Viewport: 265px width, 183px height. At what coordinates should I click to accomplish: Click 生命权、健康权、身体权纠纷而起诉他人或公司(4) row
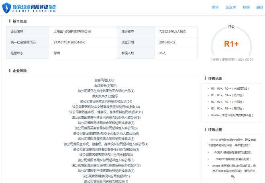click(x=106, y=144)
